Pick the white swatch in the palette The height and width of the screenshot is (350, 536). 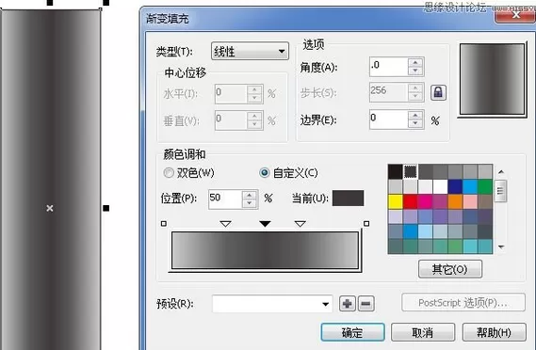point(440,187)
